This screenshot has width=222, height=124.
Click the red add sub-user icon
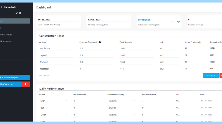(26, 84)
